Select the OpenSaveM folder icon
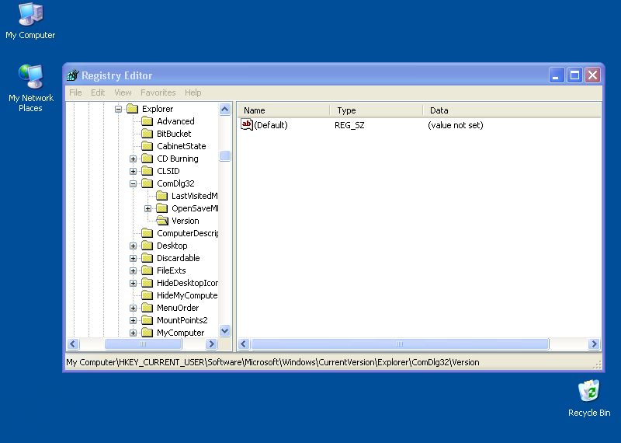The height and width of the screenshot is (443, 621). click(161, 208)
